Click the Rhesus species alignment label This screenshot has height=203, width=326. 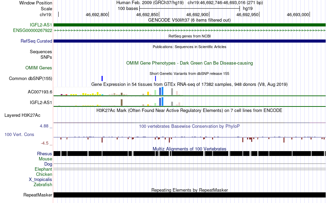coord(45,154)
